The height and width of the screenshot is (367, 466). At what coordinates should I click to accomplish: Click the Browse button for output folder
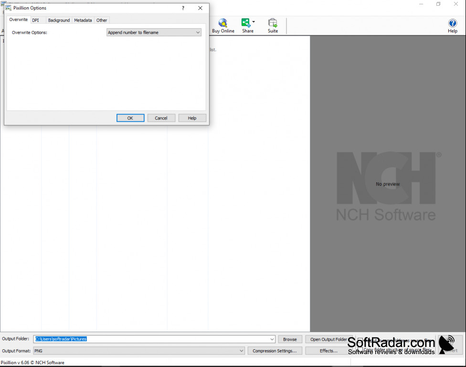pyautogui.click(x=290, y=339)
